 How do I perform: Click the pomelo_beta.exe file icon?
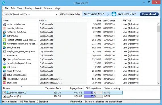point(4,28)
